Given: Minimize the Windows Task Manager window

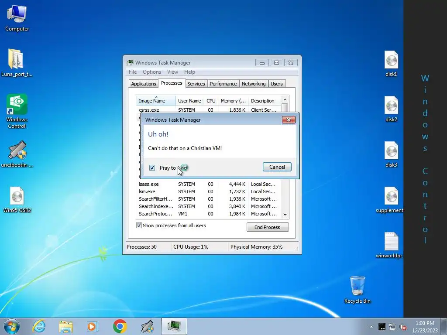Looking at the screenshot, I should tap(262, 63).
